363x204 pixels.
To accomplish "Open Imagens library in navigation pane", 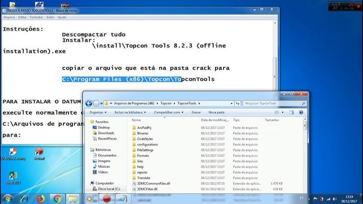I will 104,161.
